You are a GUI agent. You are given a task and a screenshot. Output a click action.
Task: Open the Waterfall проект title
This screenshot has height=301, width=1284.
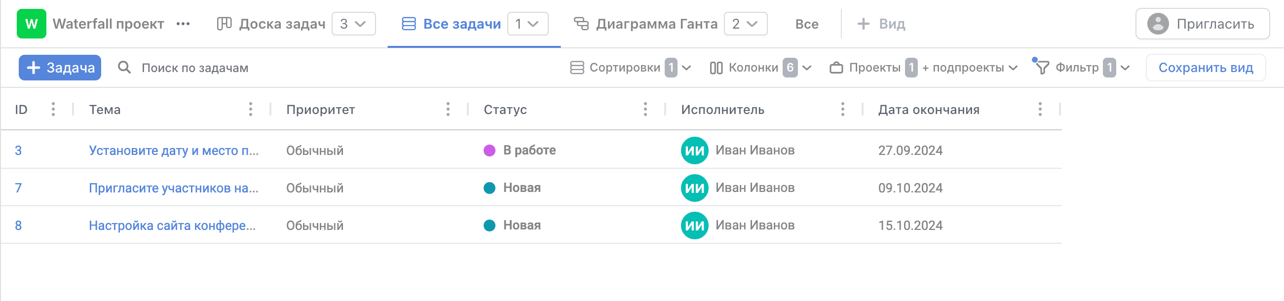click(108, 23)
